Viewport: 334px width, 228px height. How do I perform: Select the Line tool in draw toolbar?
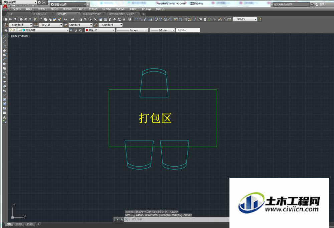click(x=4, y=37)
